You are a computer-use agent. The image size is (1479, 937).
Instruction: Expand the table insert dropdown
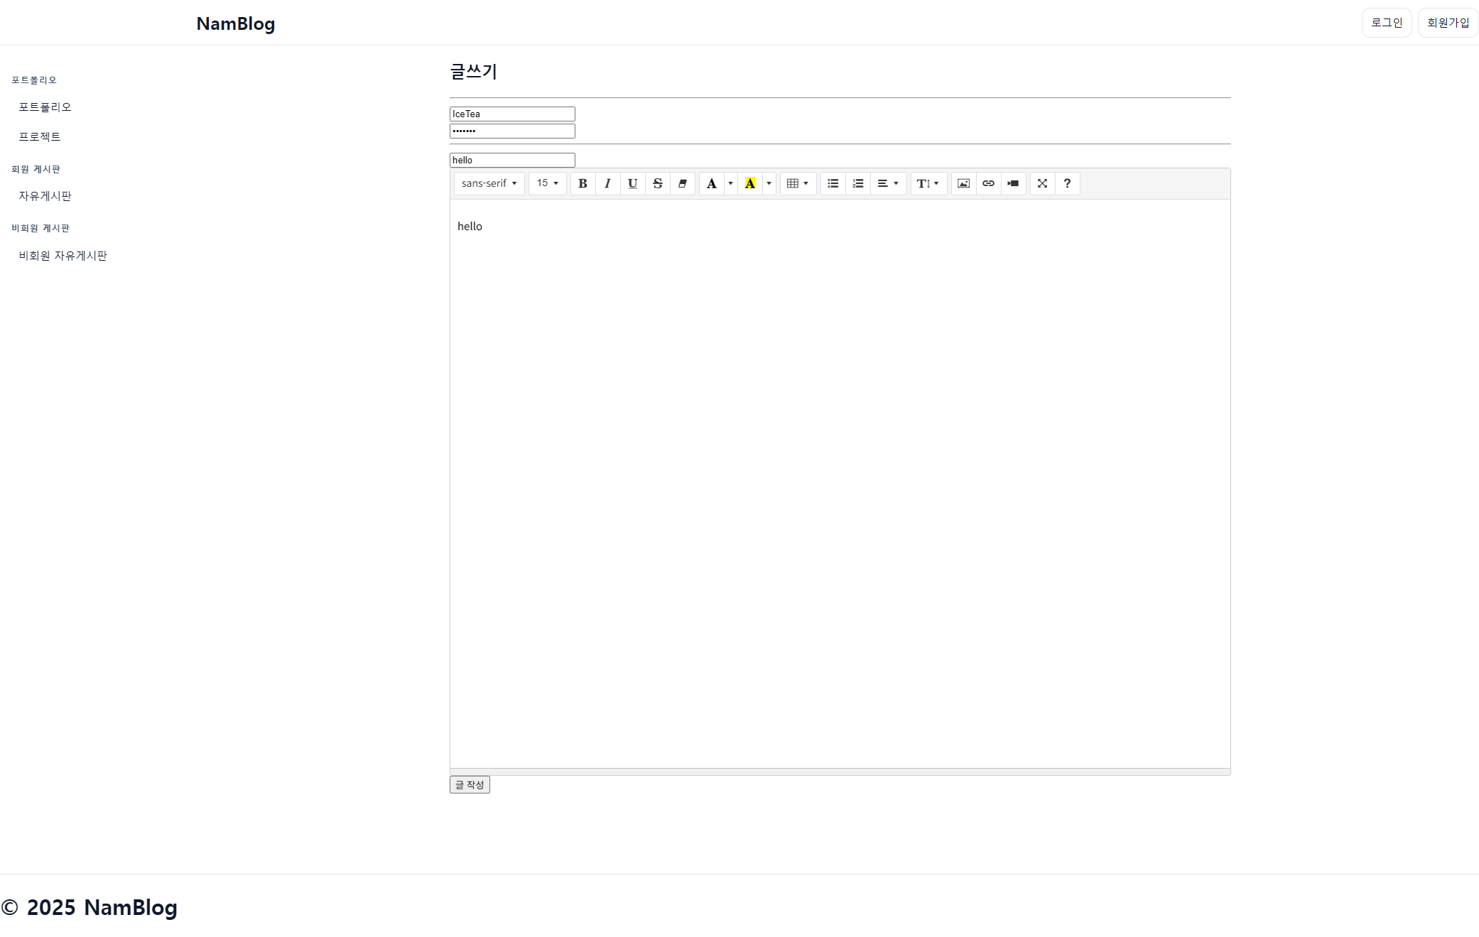click(x=798, y=183)
